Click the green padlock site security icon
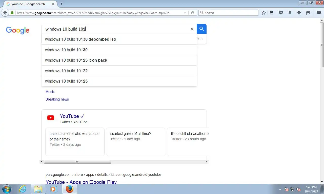324x194 pixels. (x=12, y=13)
